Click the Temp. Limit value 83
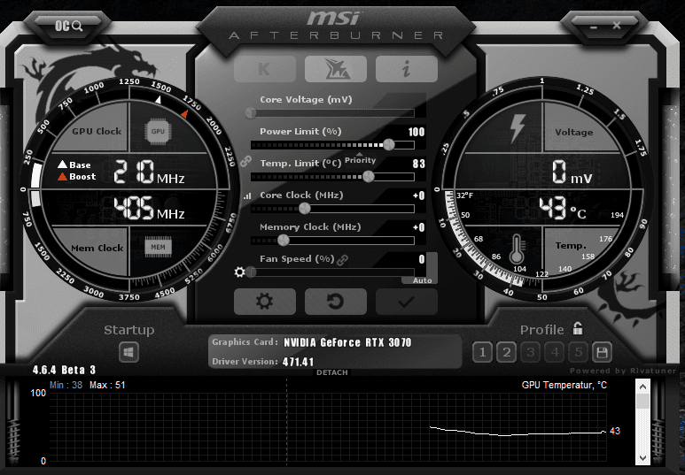The image size is (685, 475). click(x=418, y=164)
